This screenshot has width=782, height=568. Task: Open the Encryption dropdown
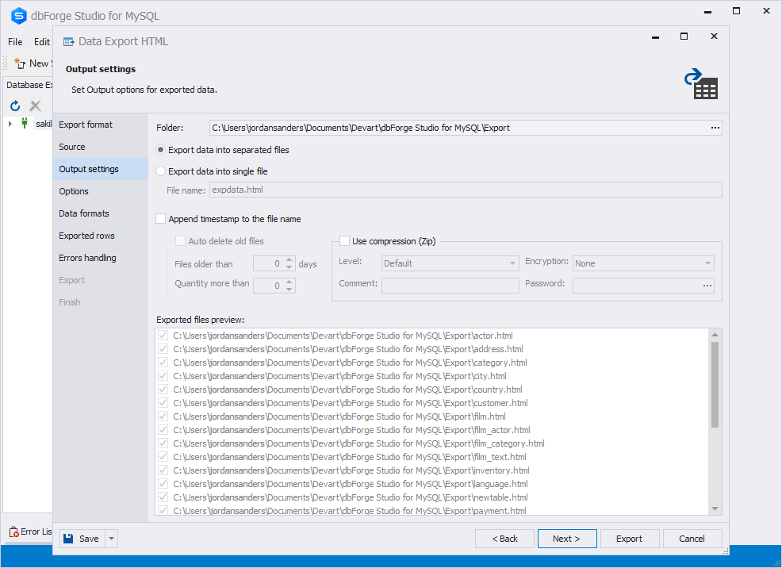pyautogui.click(x=707, y=263)
